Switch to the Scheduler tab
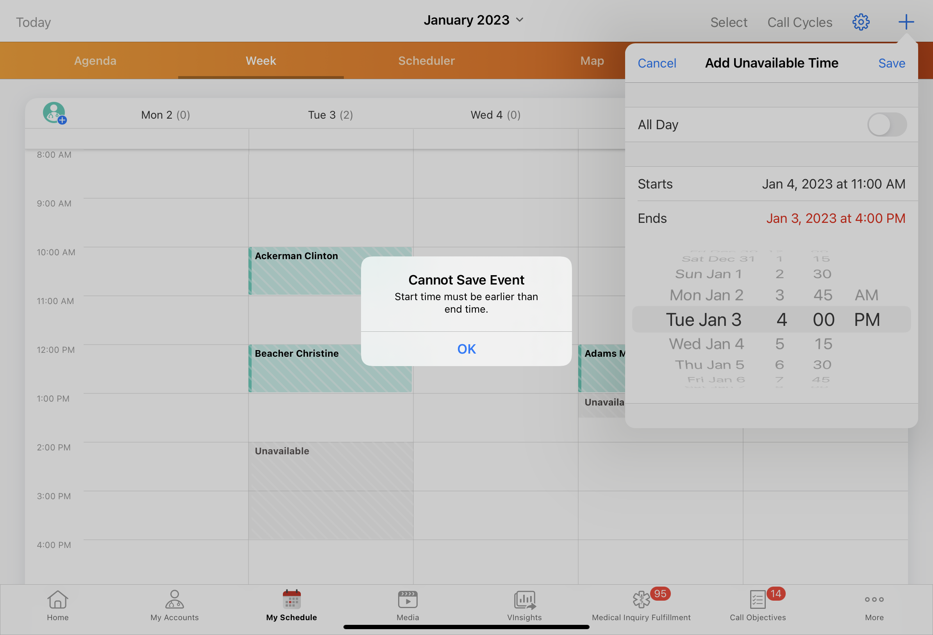Viewport: 933px width, 635px height. point(426,61)
